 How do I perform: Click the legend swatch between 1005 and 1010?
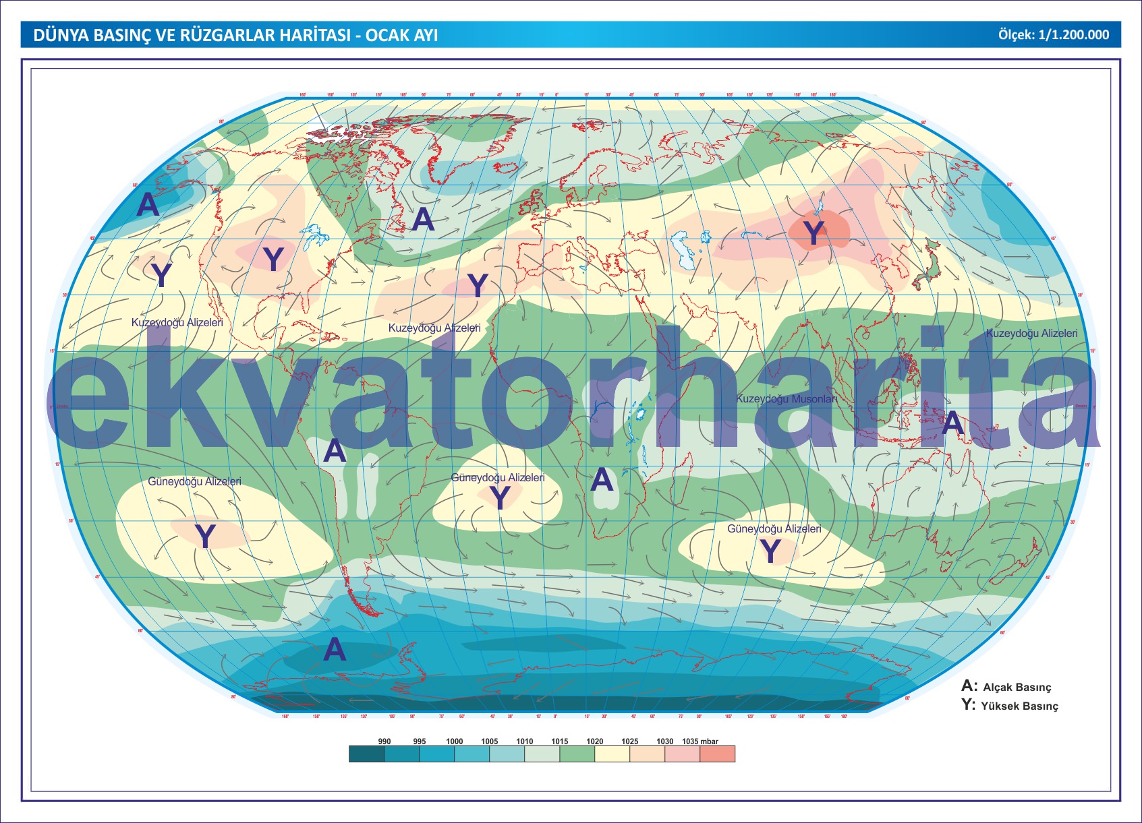tap(507, 754)
